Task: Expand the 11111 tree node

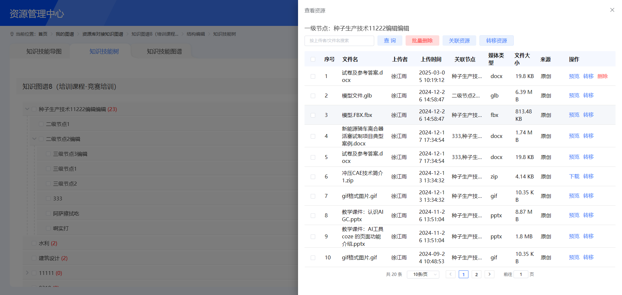Action: (x=27, y=273)
